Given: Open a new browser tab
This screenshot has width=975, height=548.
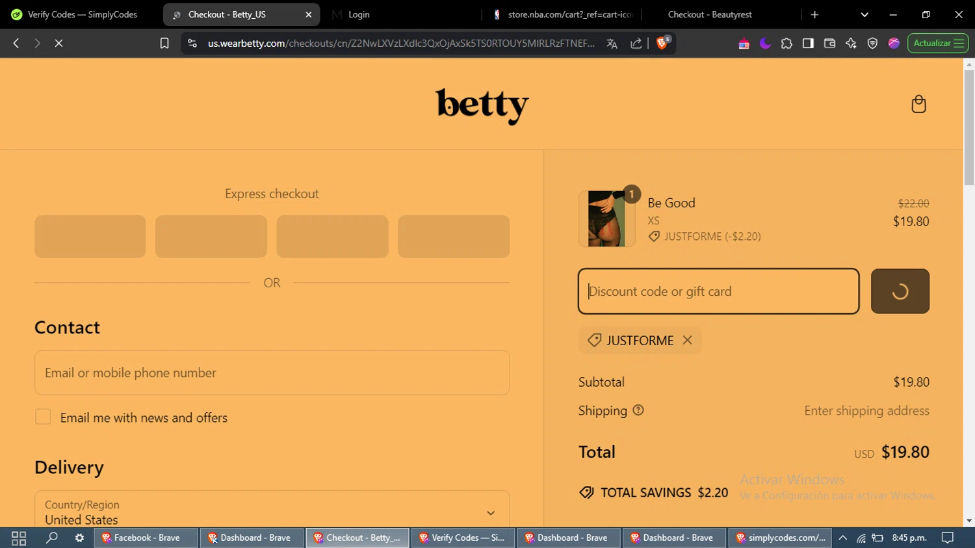Looking at the screenshot, I should (814, 14).
